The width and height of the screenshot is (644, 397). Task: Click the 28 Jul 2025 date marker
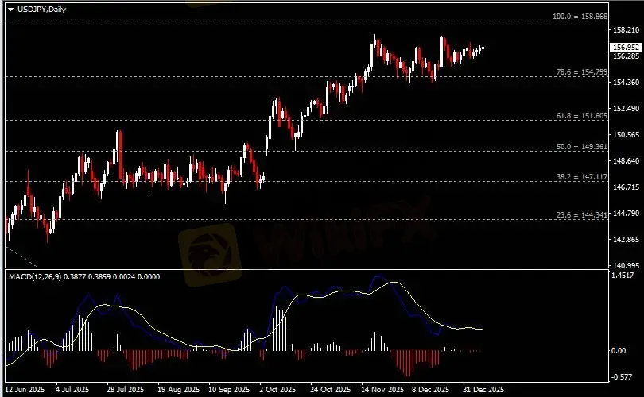point(125,390)
